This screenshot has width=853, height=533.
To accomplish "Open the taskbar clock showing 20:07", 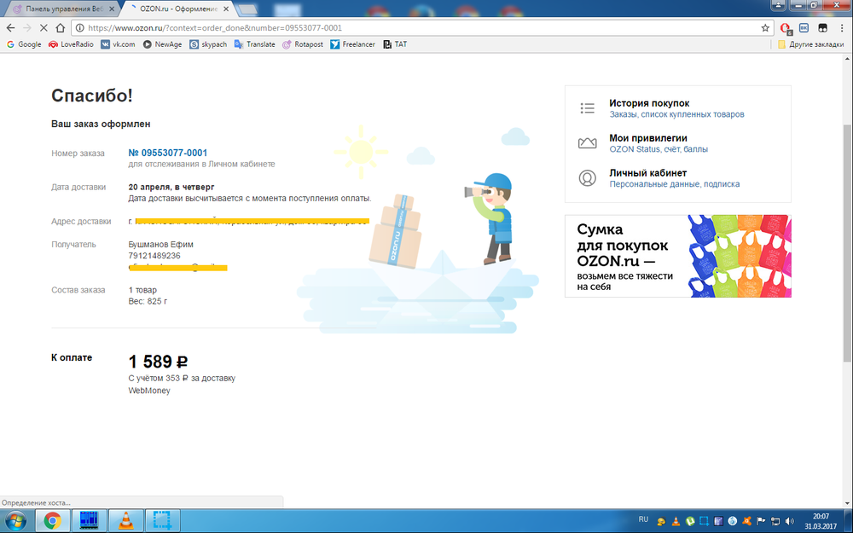I will (821, 521).
